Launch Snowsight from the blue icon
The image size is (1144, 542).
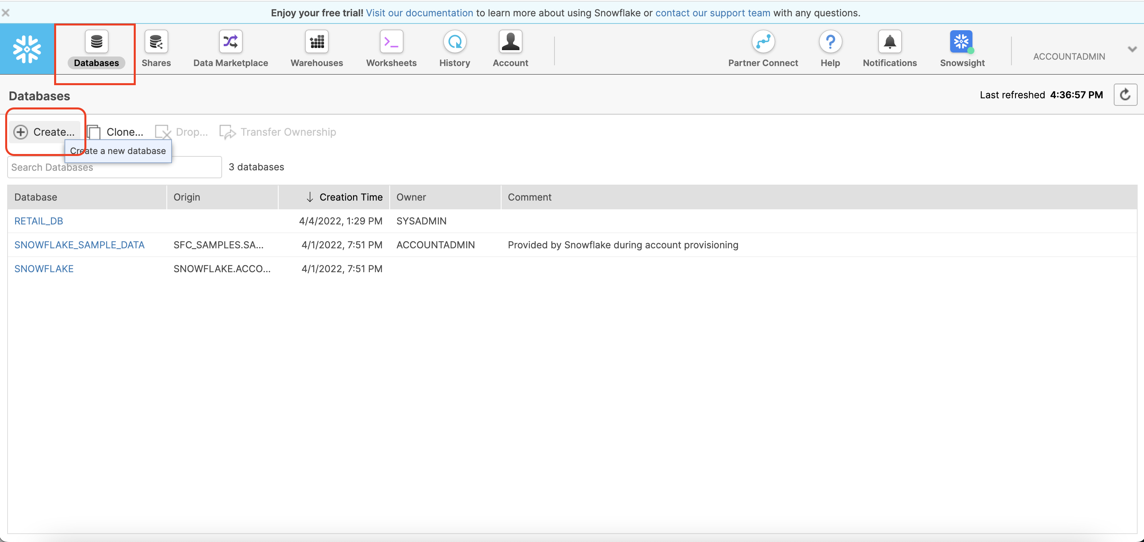tap(962, 42)
